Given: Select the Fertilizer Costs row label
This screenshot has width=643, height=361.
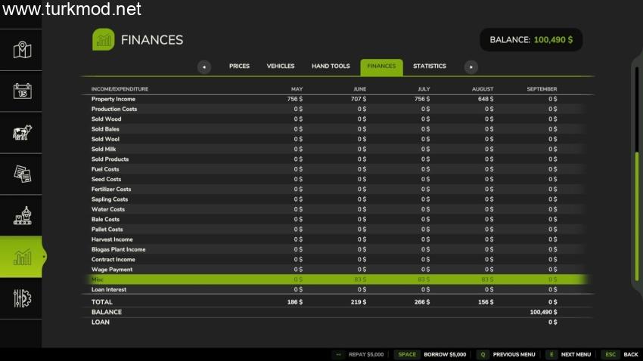Looking at the screenshot, I should [111, 189].
